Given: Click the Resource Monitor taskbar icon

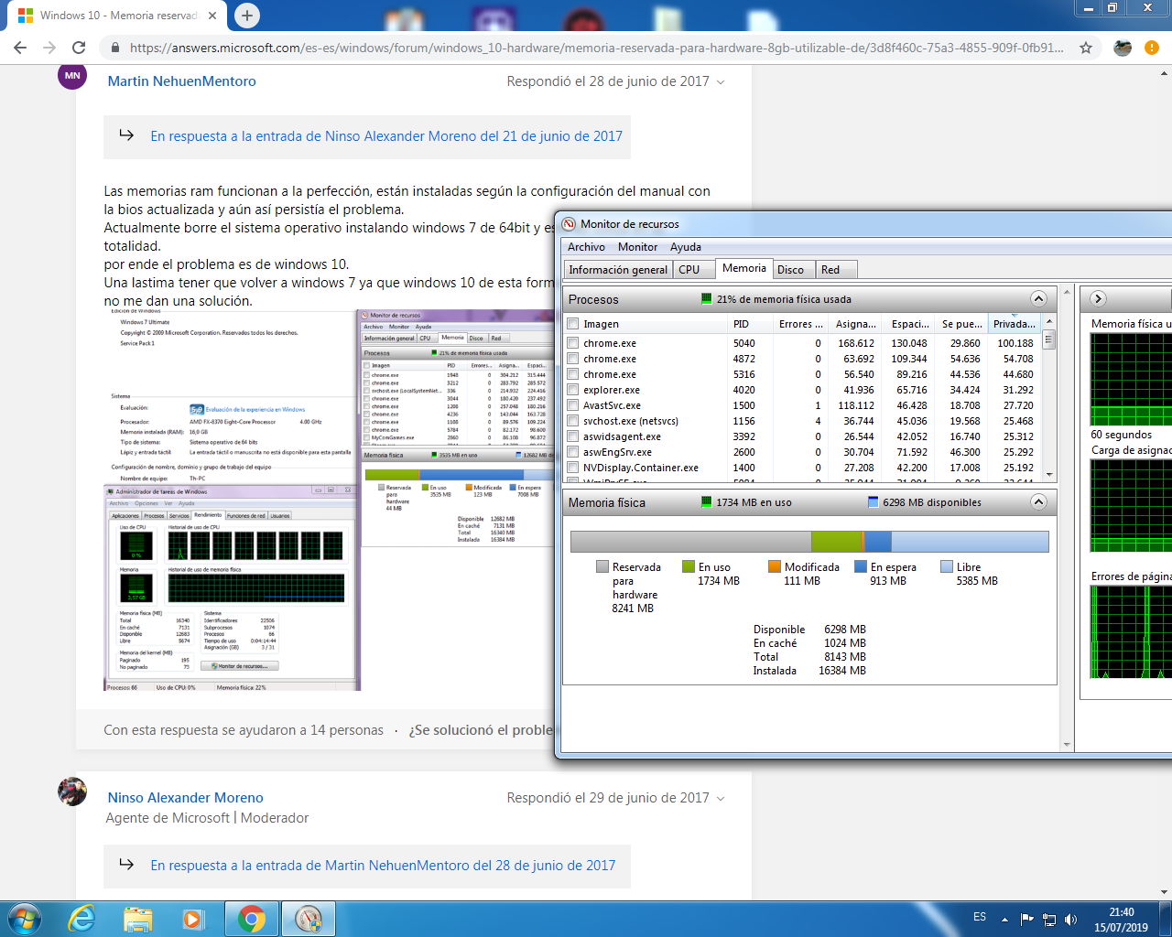Looking at the screenshot, I should click(309, 919).
